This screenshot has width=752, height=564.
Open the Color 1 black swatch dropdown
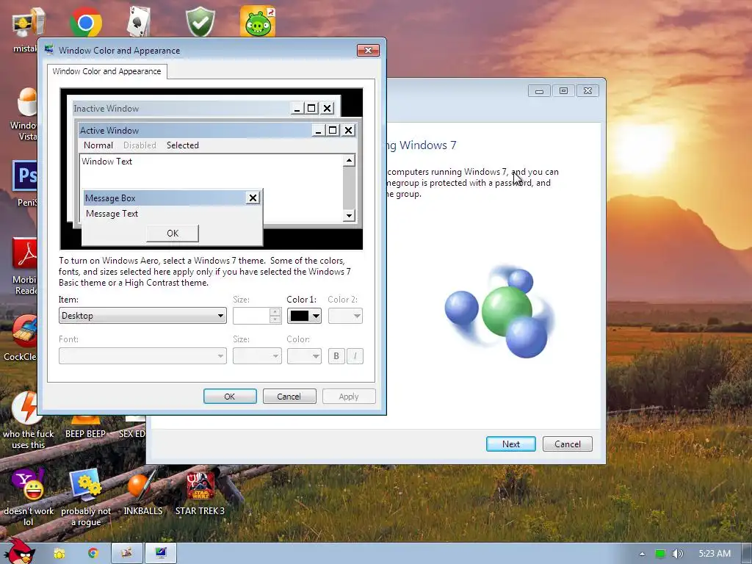point(304,316)
